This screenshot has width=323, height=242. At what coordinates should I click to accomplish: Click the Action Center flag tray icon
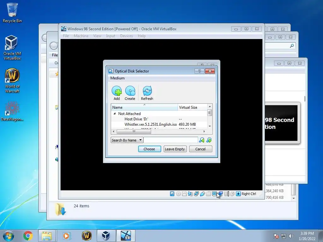[x=276, y=236]
